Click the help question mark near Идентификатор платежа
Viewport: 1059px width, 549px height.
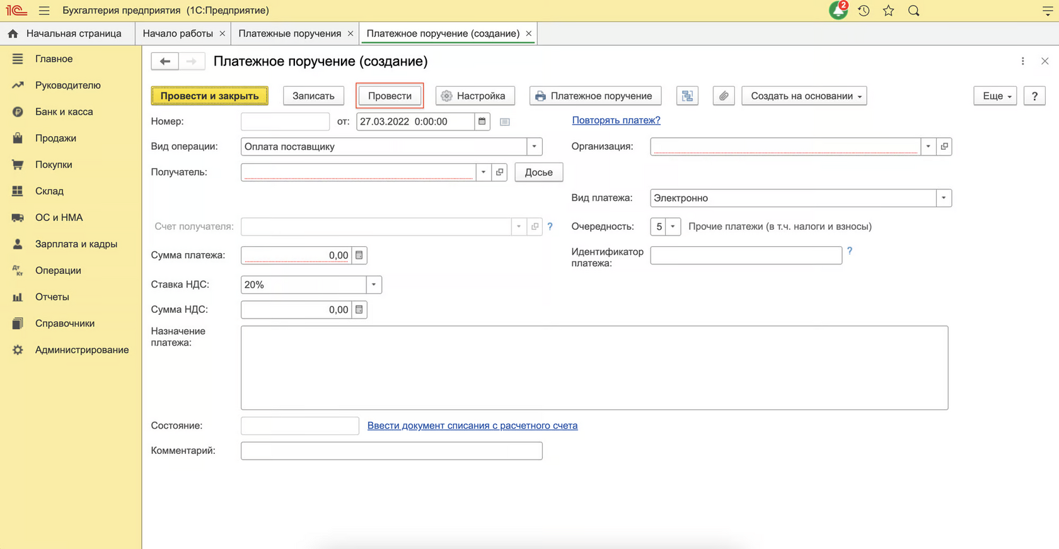[850, 251]
